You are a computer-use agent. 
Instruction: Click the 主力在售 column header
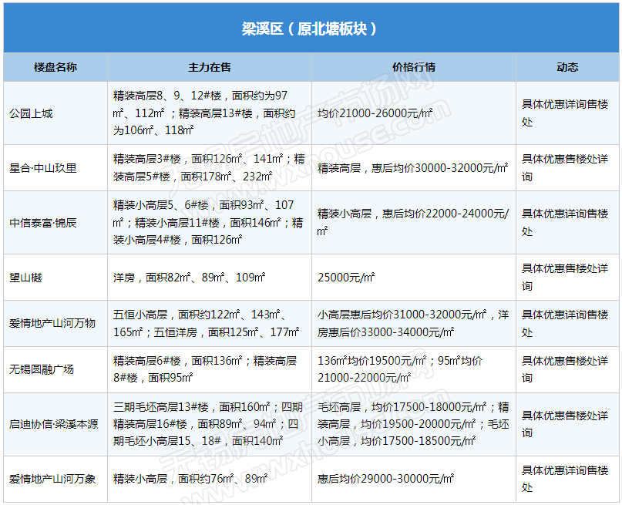[210, 67]
